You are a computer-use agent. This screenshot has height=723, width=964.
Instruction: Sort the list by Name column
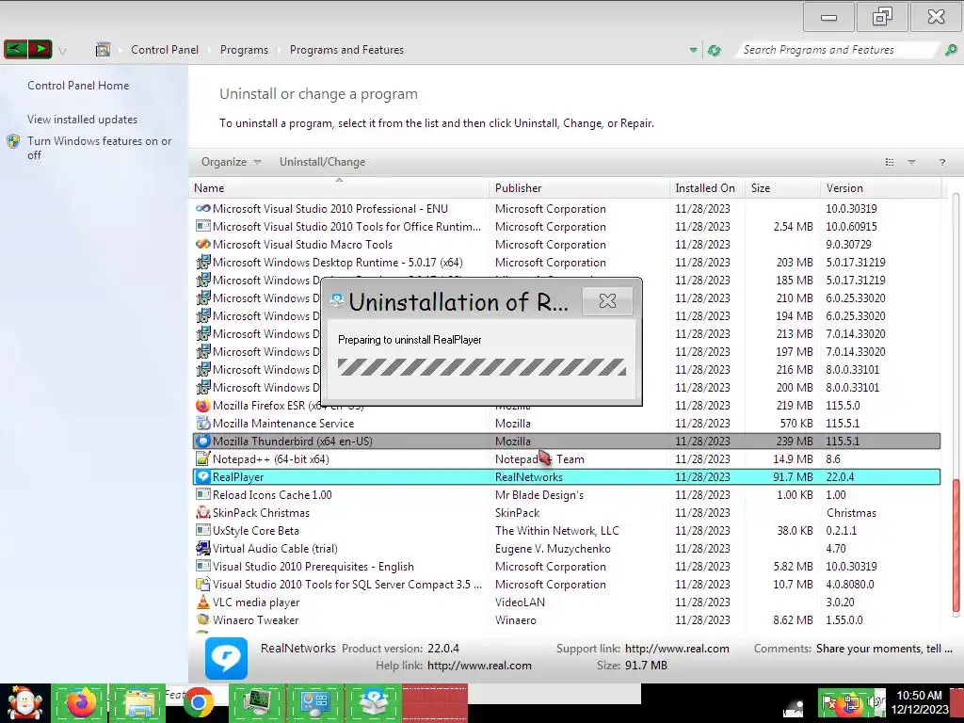(x=341, y=188)
